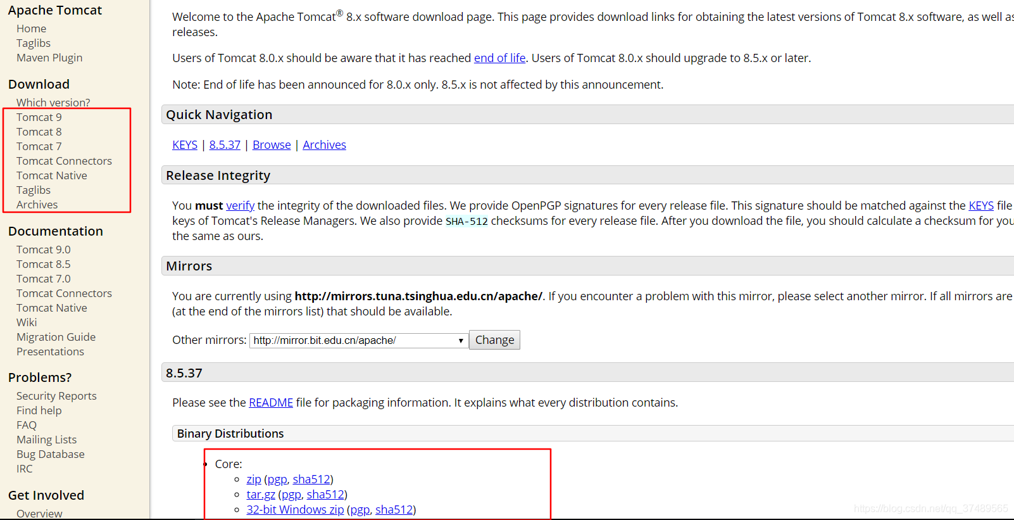Viewport: 1014px width, 520px height.
Task: Open the IRC link
Action: pos(24,469)
